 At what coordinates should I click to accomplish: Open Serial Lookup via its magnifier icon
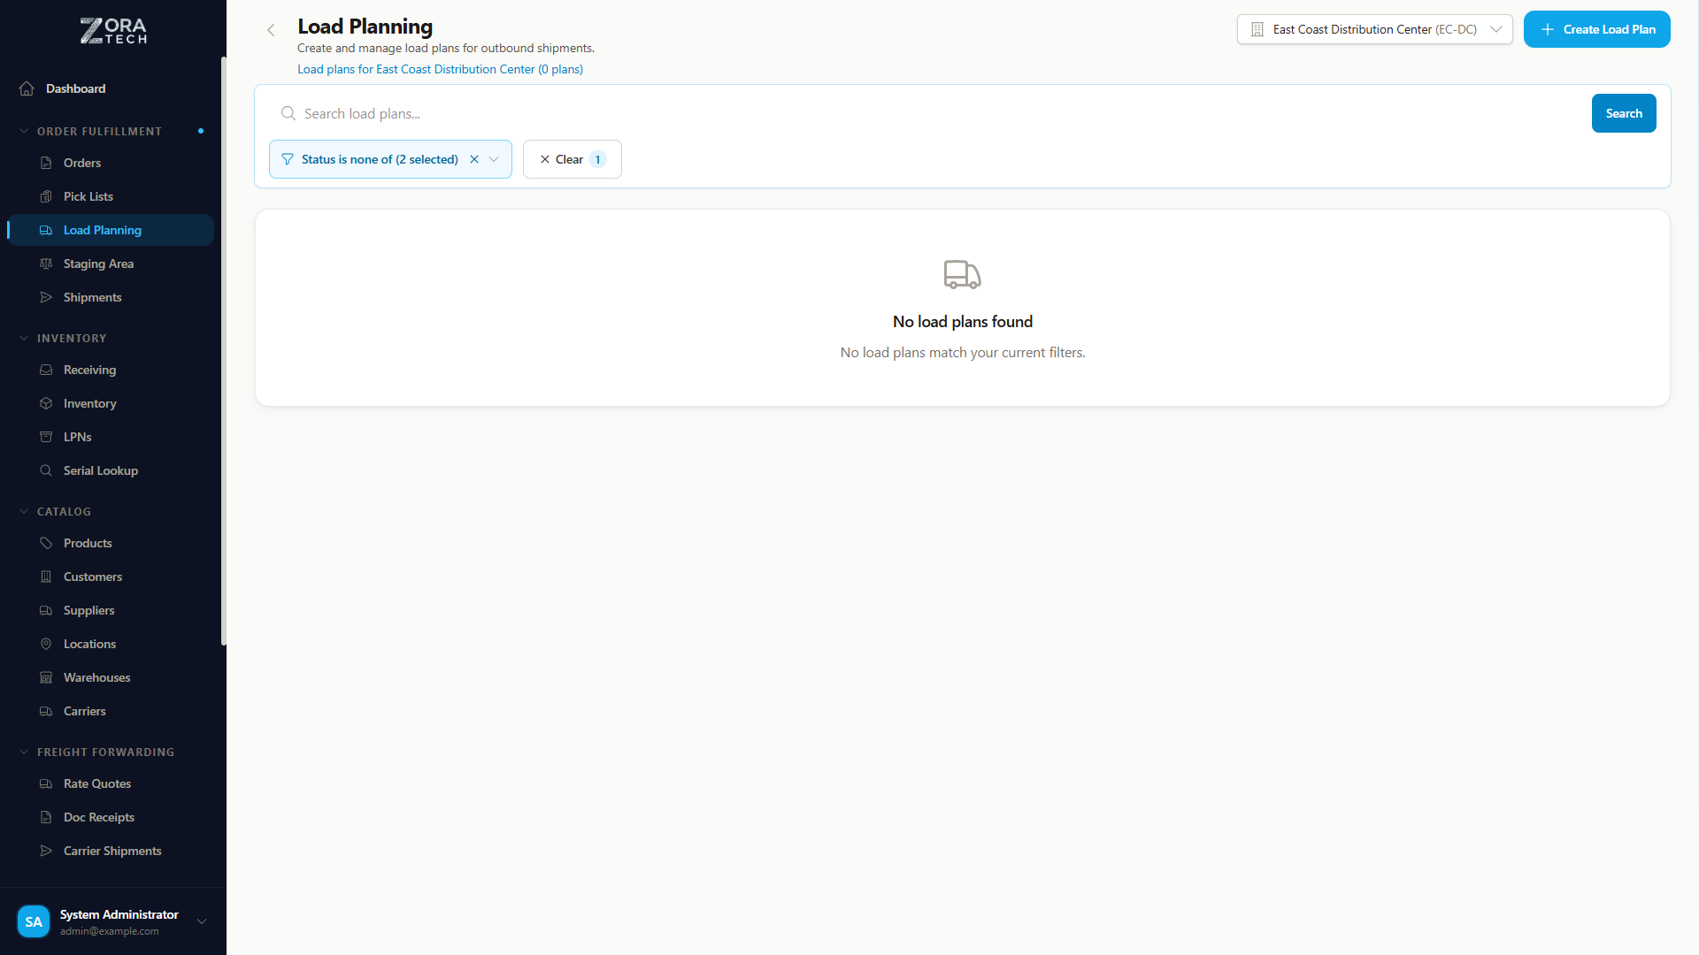click(46, 470)
